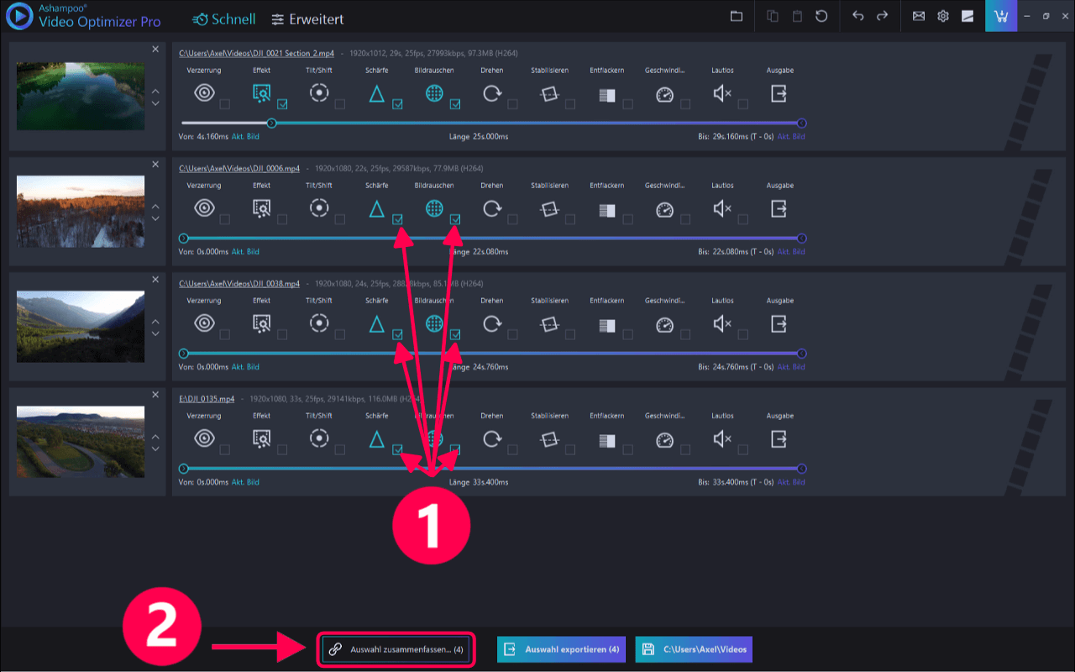
Task: Switch to the Schnell mode tab
Action: point(223,18)
